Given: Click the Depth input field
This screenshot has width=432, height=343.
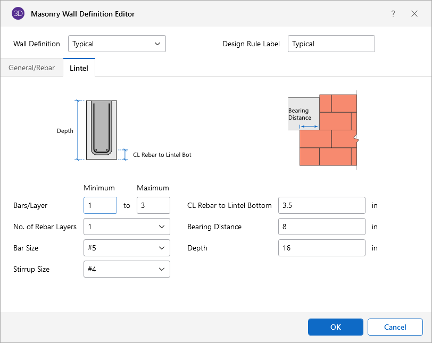Looking at the screenshot, I should [x=321, y=248].
